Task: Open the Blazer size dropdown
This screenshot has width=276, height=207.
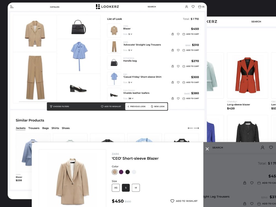Action: (x=130, y=34)
